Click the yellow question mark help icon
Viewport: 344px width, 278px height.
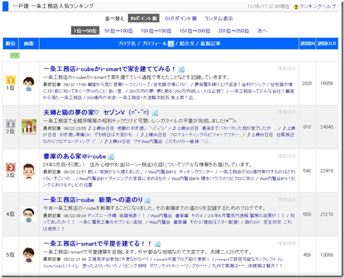click(296, 7)
